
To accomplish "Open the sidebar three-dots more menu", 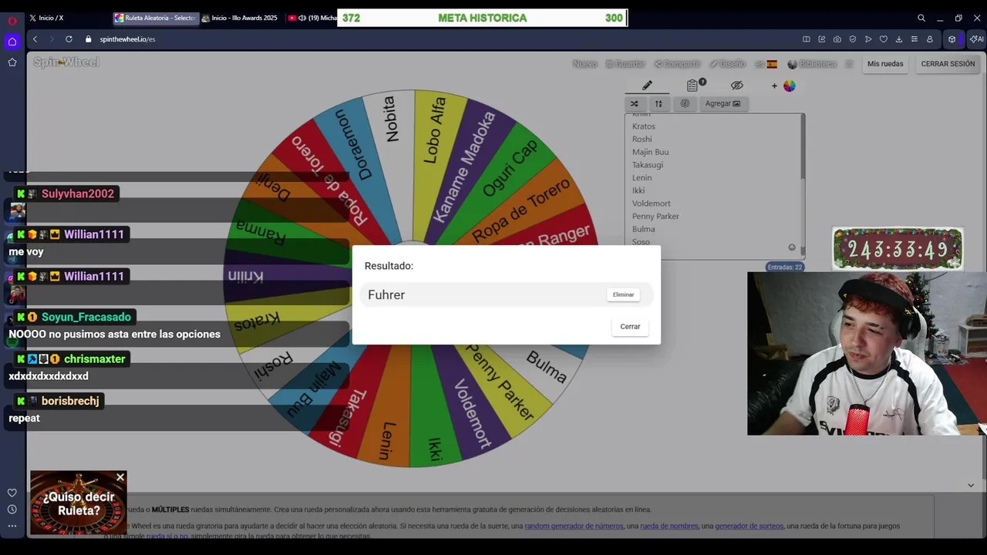I will 12,526.
